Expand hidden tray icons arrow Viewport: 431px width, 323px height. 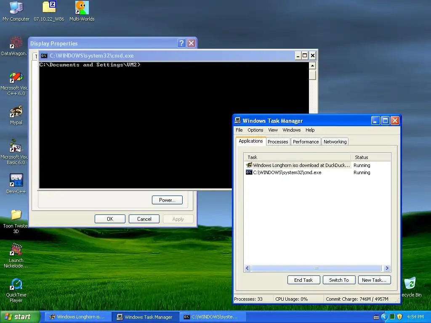pos(384,317)
